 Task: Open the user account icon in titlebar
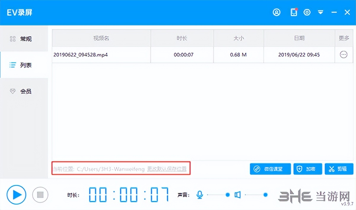[276, 12]
